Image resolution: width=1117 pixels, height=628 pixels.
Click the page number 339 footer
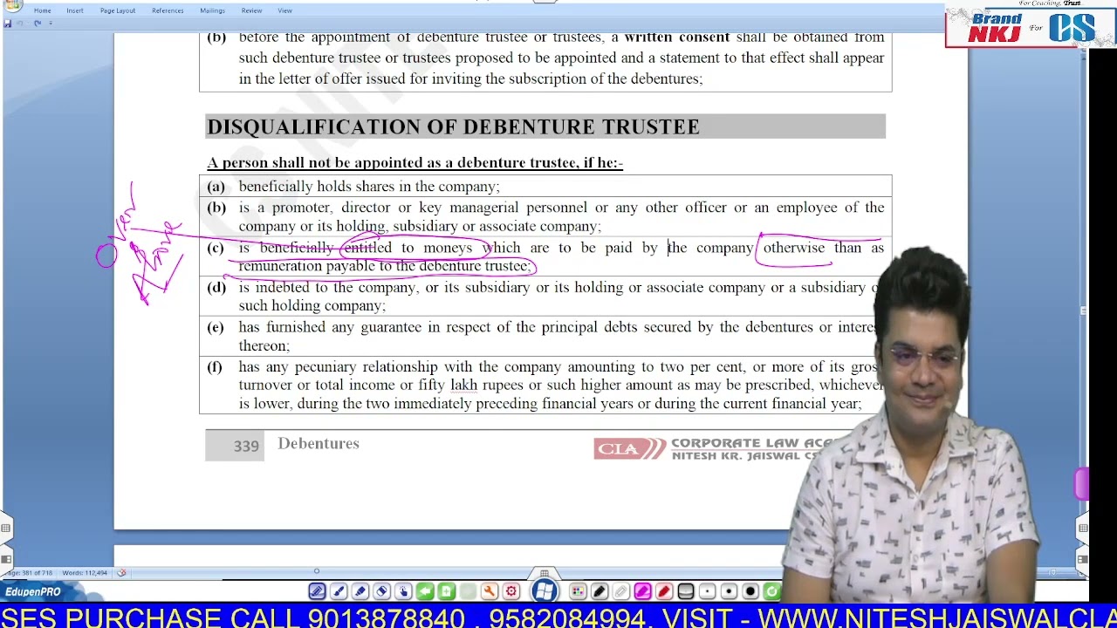tap(246, 446)
